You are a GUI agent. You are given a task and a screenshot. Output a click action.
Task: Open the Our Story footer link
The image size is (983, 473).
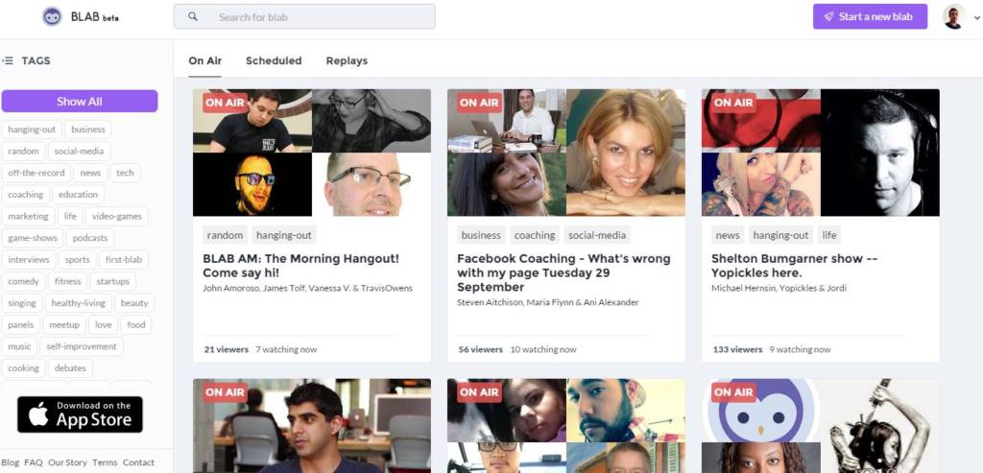(x=67, y=462)
